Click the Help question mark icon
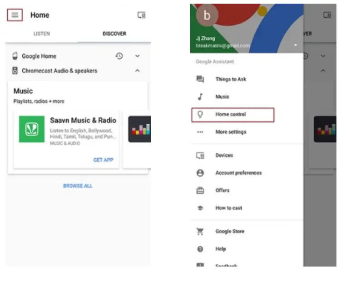 (200, 249)
